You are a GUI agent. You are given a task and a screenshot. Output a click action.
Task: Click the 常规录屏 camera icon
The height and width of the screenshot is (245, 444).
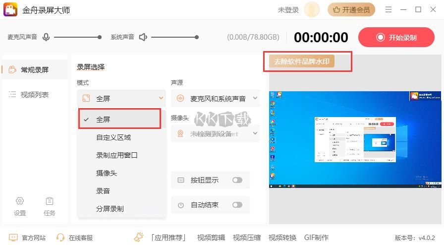[12, 70]
